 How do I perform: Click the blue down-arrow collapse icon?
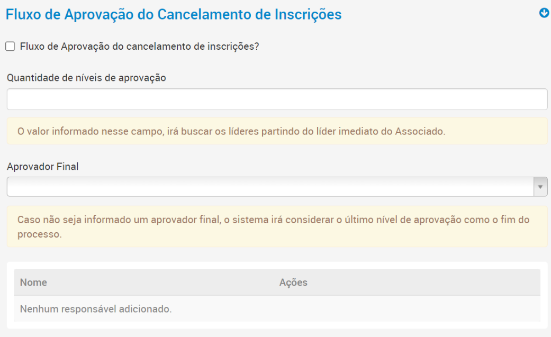(544, 13)
